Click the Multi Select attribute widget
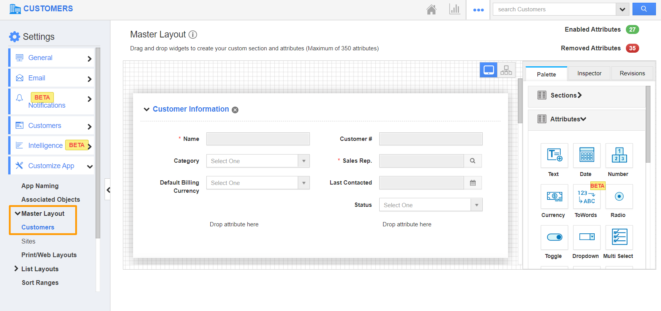The image size is (661, 311). (619, 237)
